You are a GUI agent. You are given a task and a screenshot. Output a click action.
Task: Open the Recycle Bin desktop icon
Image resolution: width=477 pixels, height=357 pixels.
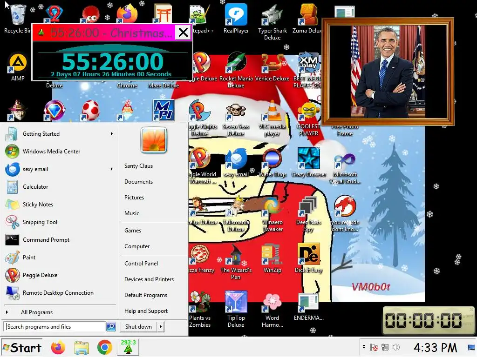point(17,19)
